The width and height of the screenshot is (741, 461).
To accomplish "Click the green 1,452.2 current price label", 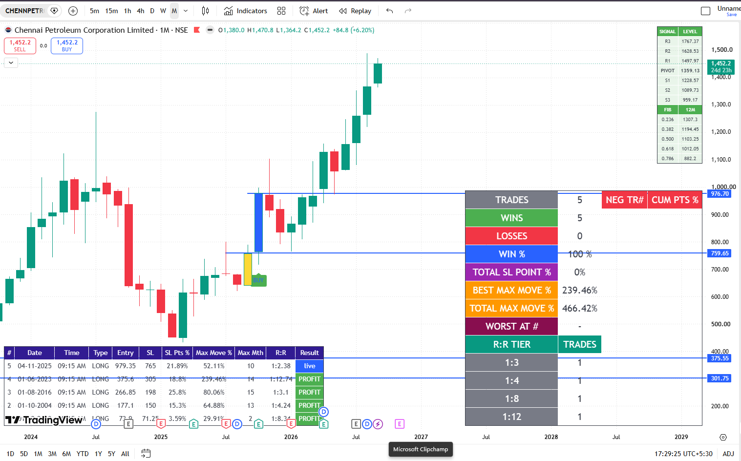I will click(x=721, y=67).
